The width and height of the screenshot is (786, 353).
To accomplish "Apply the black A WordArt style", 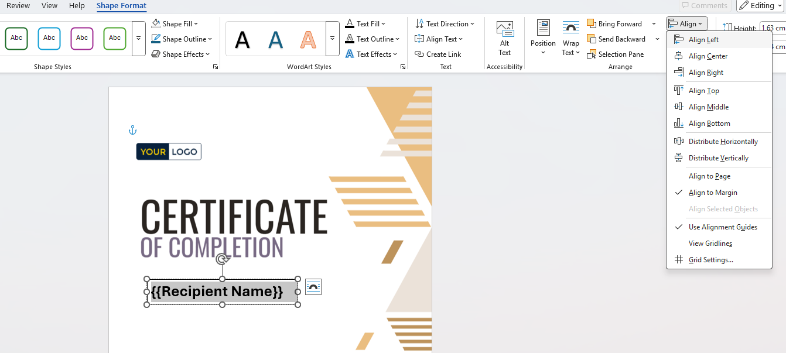I will 242,39.
